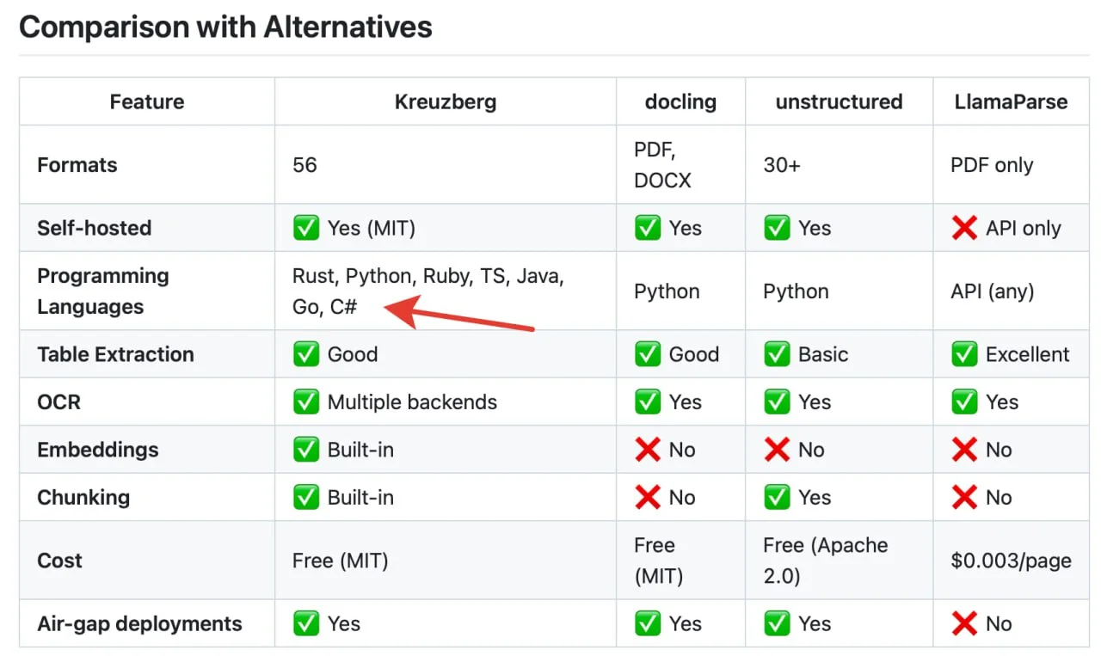Click the green checkmark beside "Yes (MIT)"
The image size is (1101, 656).
[305, 229]
